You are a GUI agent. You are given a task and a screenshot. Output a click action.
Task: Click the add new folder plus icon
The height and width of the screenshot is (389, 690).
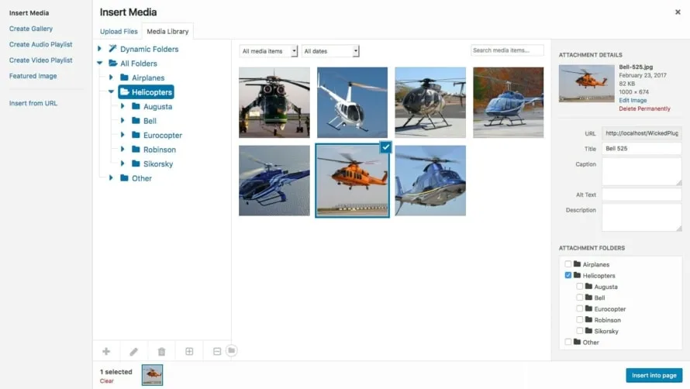tap(106, 351)
